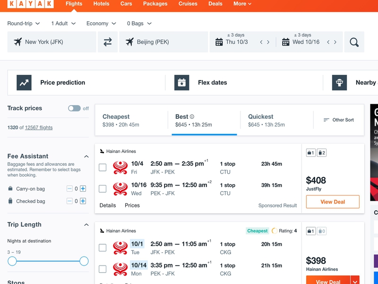The image size is (378, 284).
Task: Click Rating 4 circle icon
Action: point(275,231)
